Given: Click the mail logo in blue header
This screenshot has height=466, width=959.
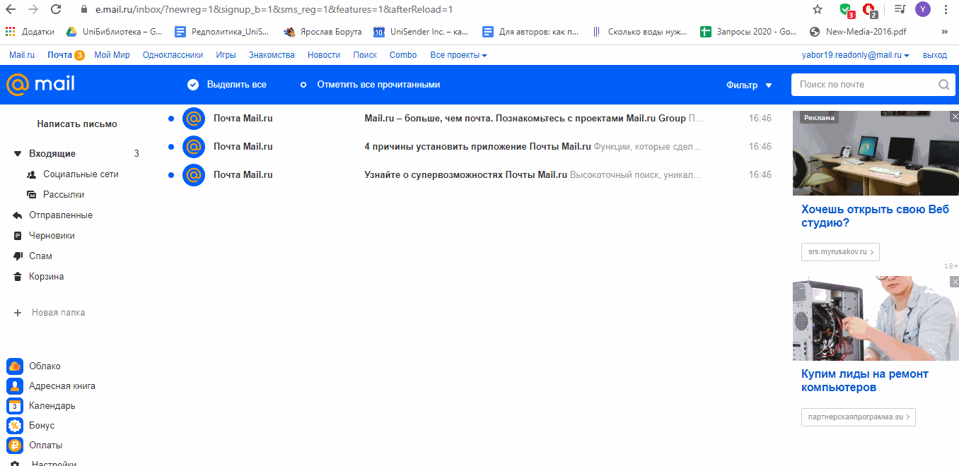Looking at the screenshot, I should coord(40,85).
